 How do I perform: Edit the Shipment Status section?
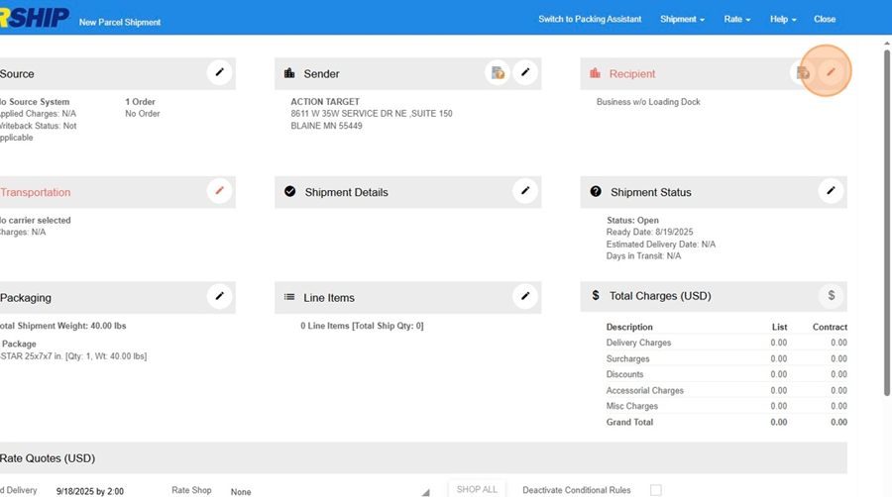831,191
